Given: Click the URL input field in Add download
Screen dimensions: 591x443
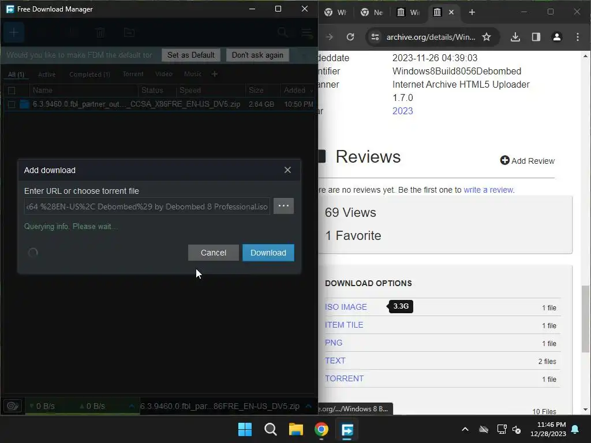Looking at the screenshot, I should tap(147, 207).
